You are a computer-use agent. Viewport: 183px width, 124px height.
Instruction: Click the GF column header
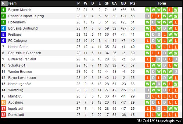tap(107, 3)
